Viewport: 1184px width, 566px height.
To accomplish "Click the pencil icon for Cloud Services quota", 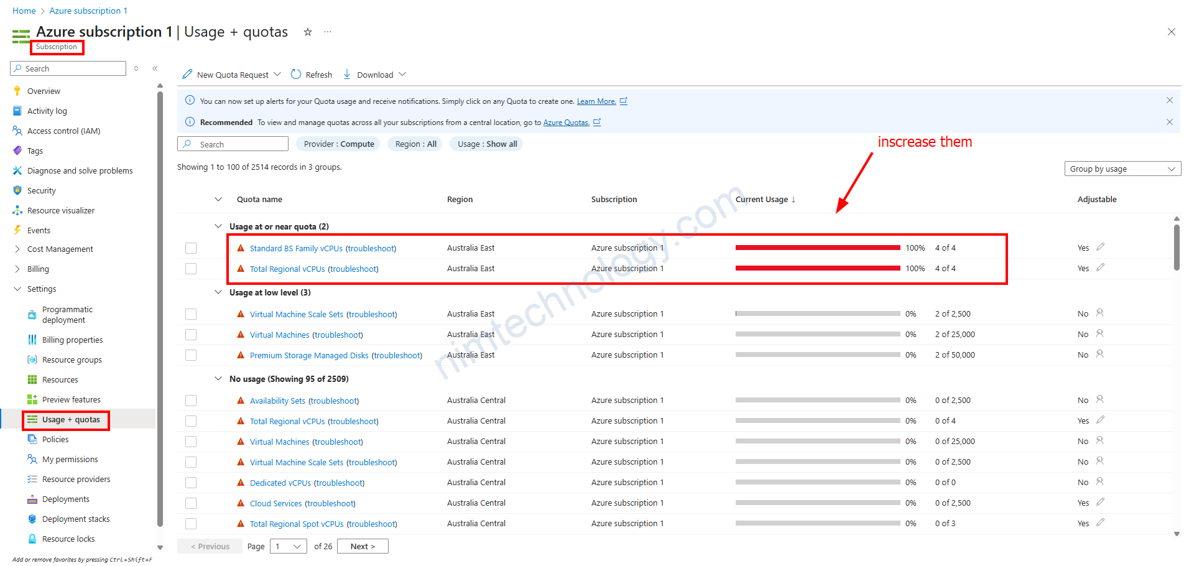I will (x=1100, y=503).
